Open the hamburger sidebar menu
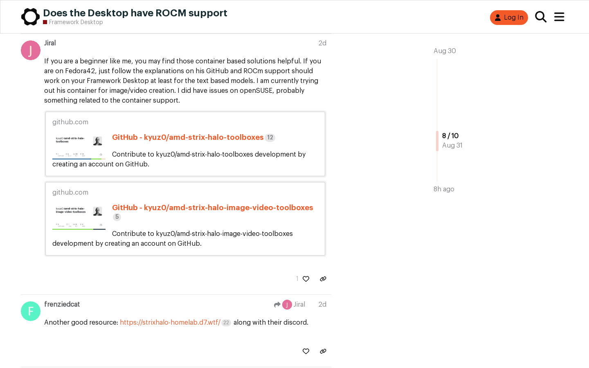Viewport: 589px width, 368px height. tap(559, 17)
